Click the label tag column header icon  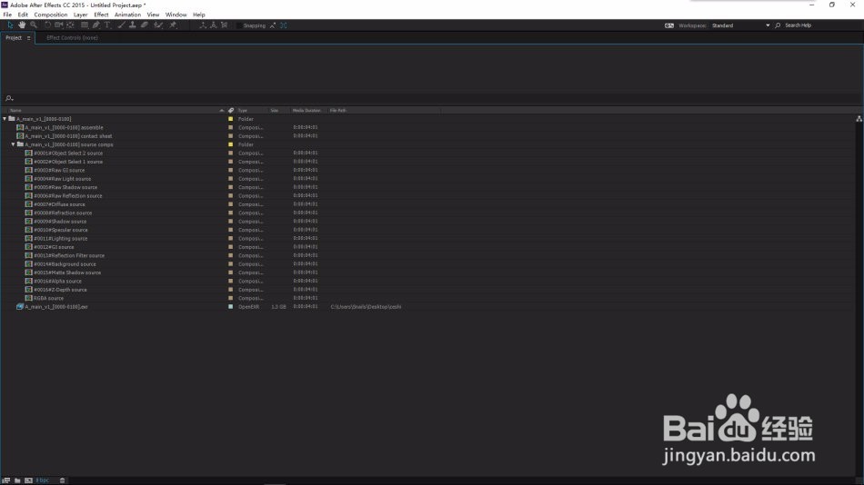(x=231, y=111)
